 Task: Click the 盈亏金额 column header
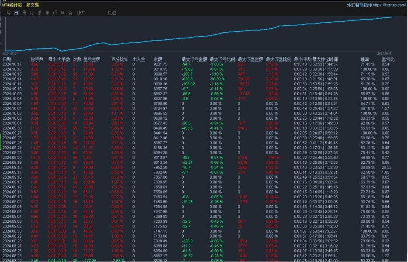click(92, 59)
